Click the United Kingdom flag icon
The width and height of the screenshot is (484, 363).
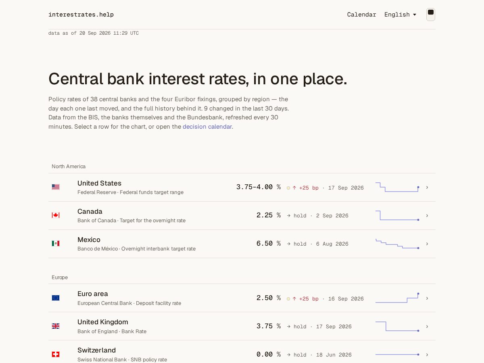click(56, 326)
